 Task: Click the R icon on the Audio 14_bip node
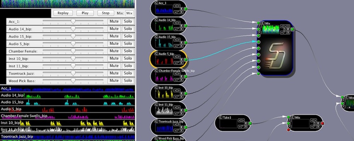pos(182,26)
